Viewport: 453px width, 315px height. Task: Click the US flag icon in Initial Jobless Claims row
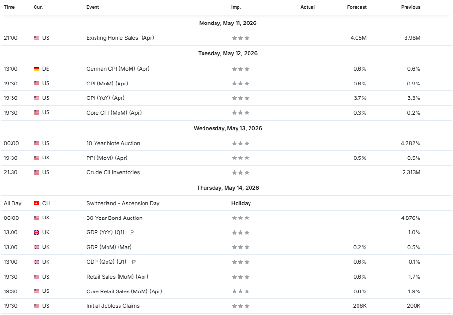(36, 306)
